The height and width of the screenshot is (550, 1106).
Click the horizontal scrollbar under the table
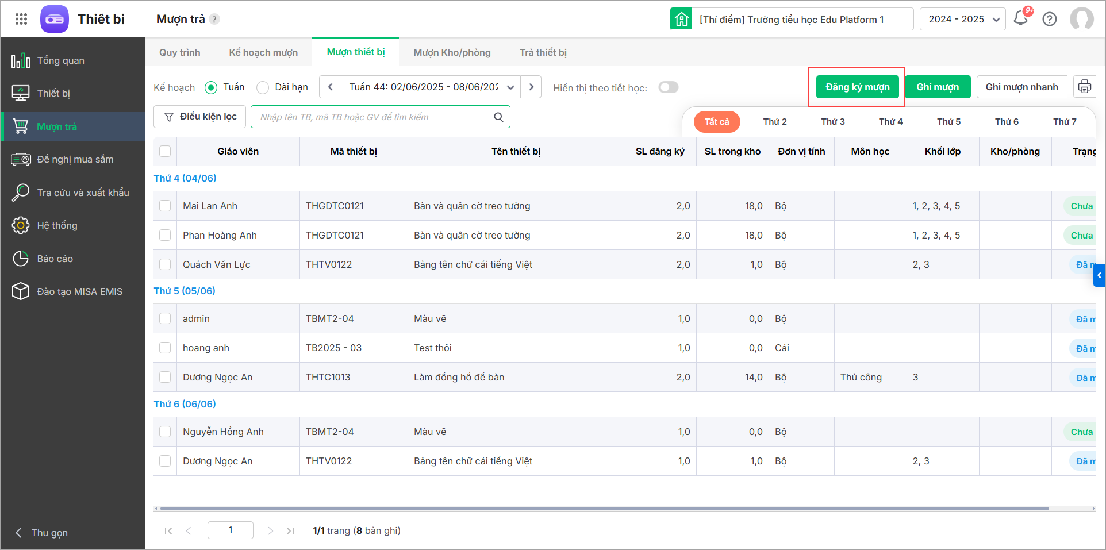point(604,509)
